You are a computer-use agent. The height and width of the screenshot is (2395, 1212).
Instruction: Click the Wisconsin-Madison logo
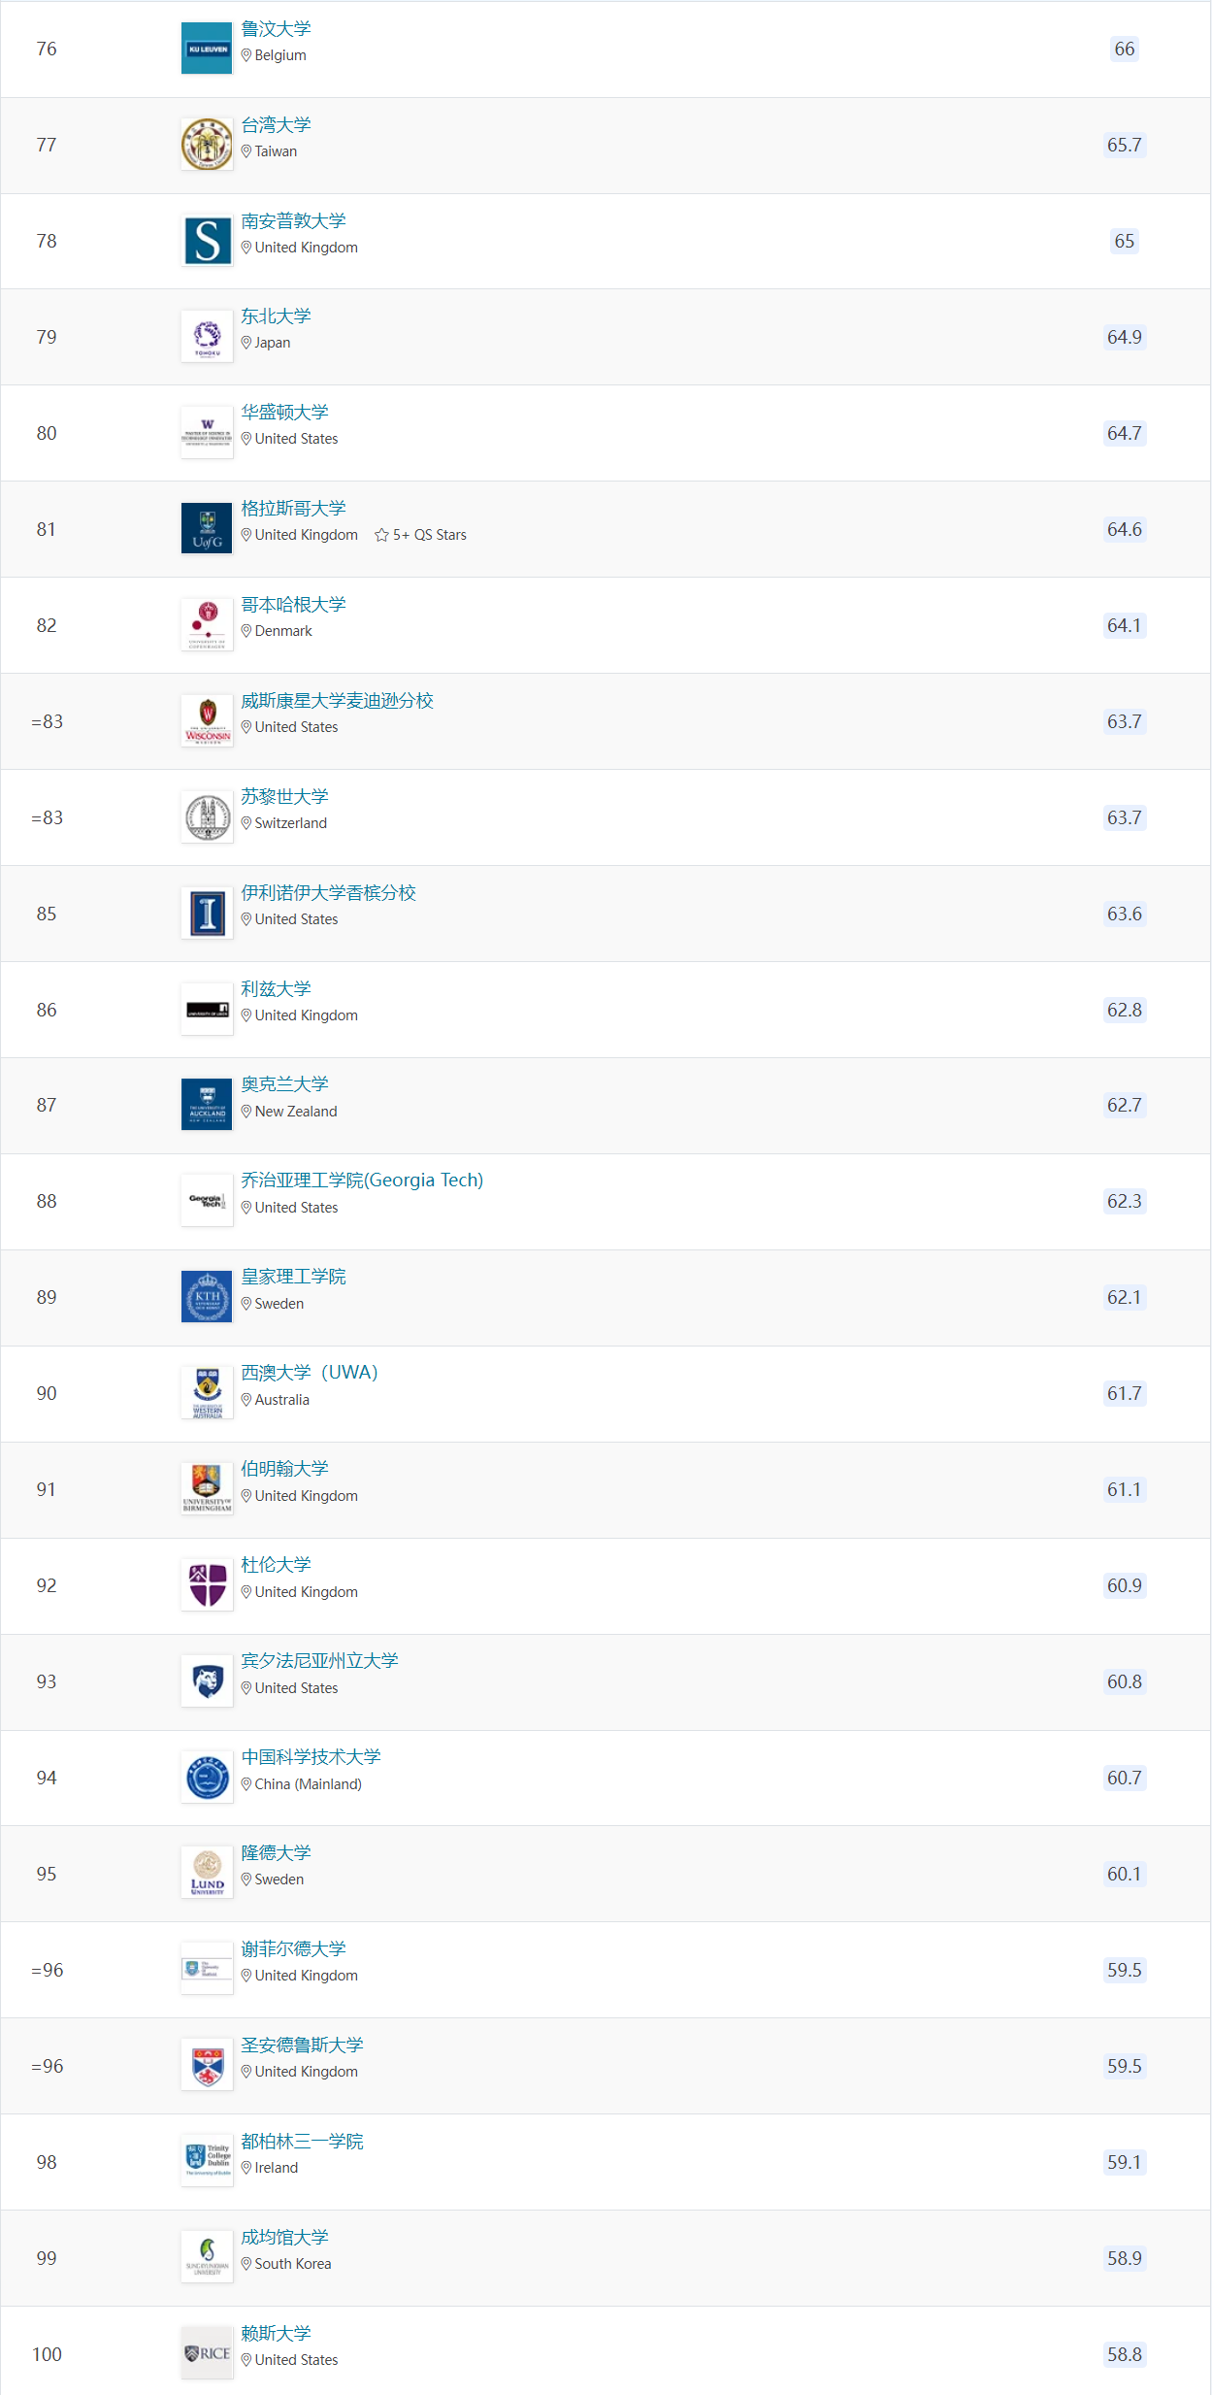[x=207, y=721]
